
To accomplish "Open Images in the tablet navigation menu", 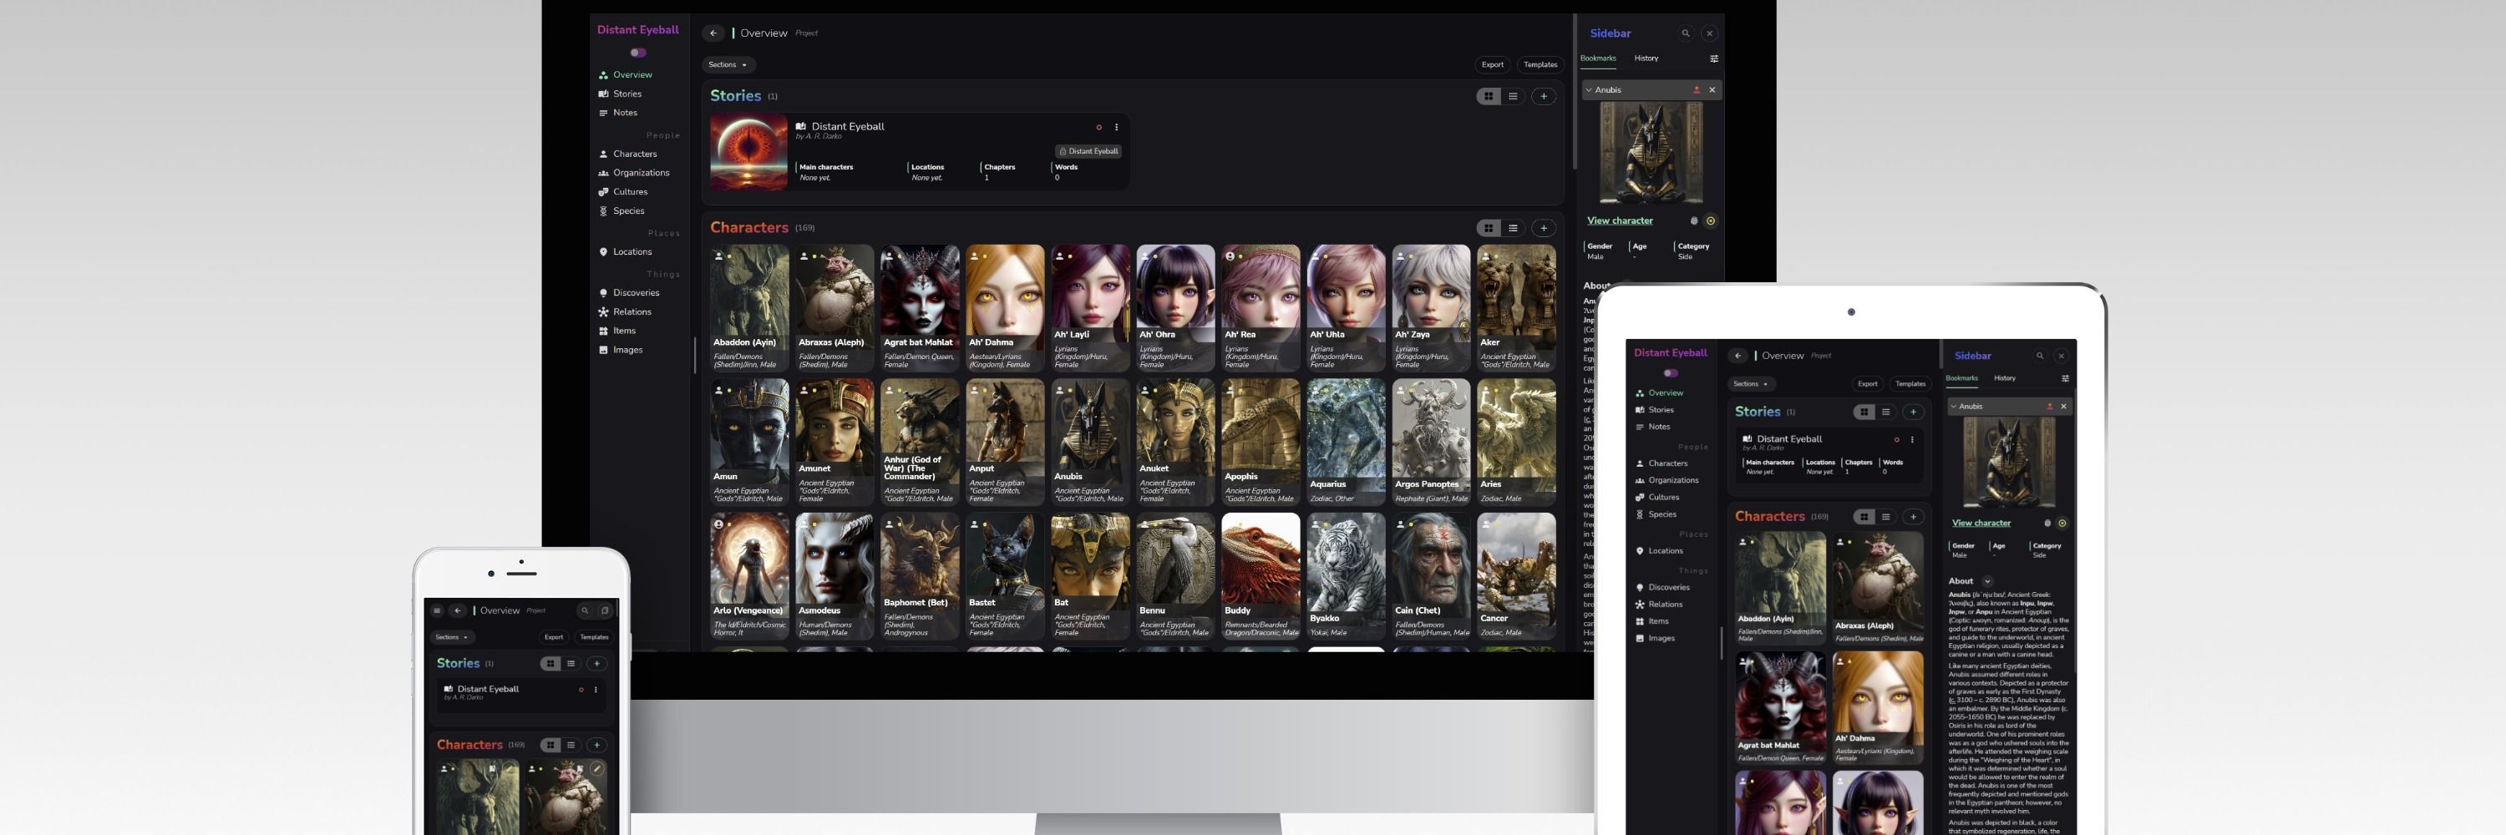I will (x=1656, y=639).
